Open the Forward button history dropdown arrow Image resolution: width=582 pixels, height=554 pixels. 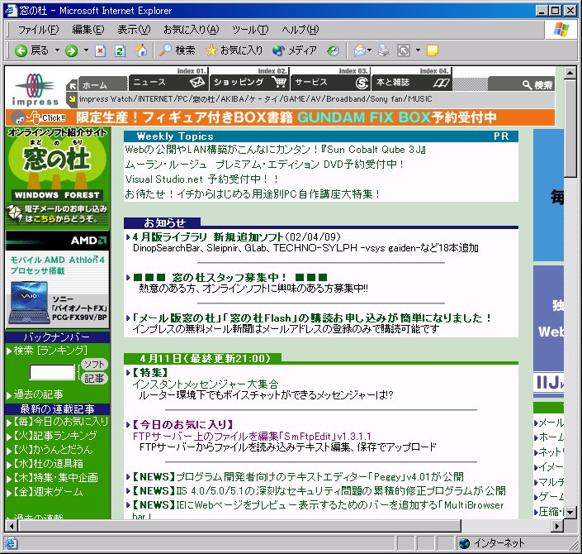(x=86, y=50)
